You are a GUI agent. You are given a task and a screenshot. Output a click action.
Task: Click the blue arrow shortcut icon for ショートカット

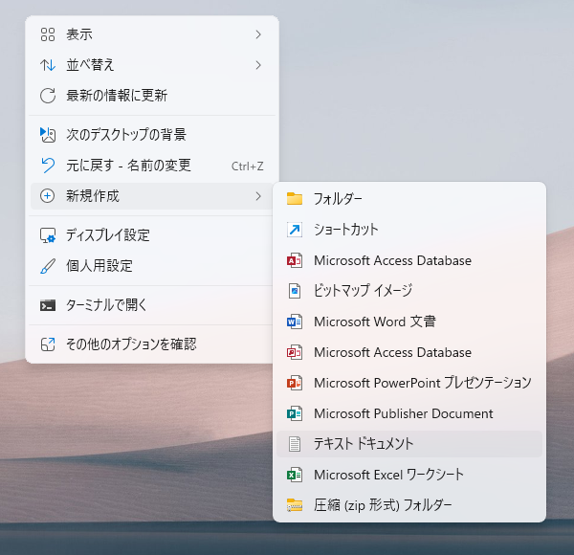coord(295,230)
